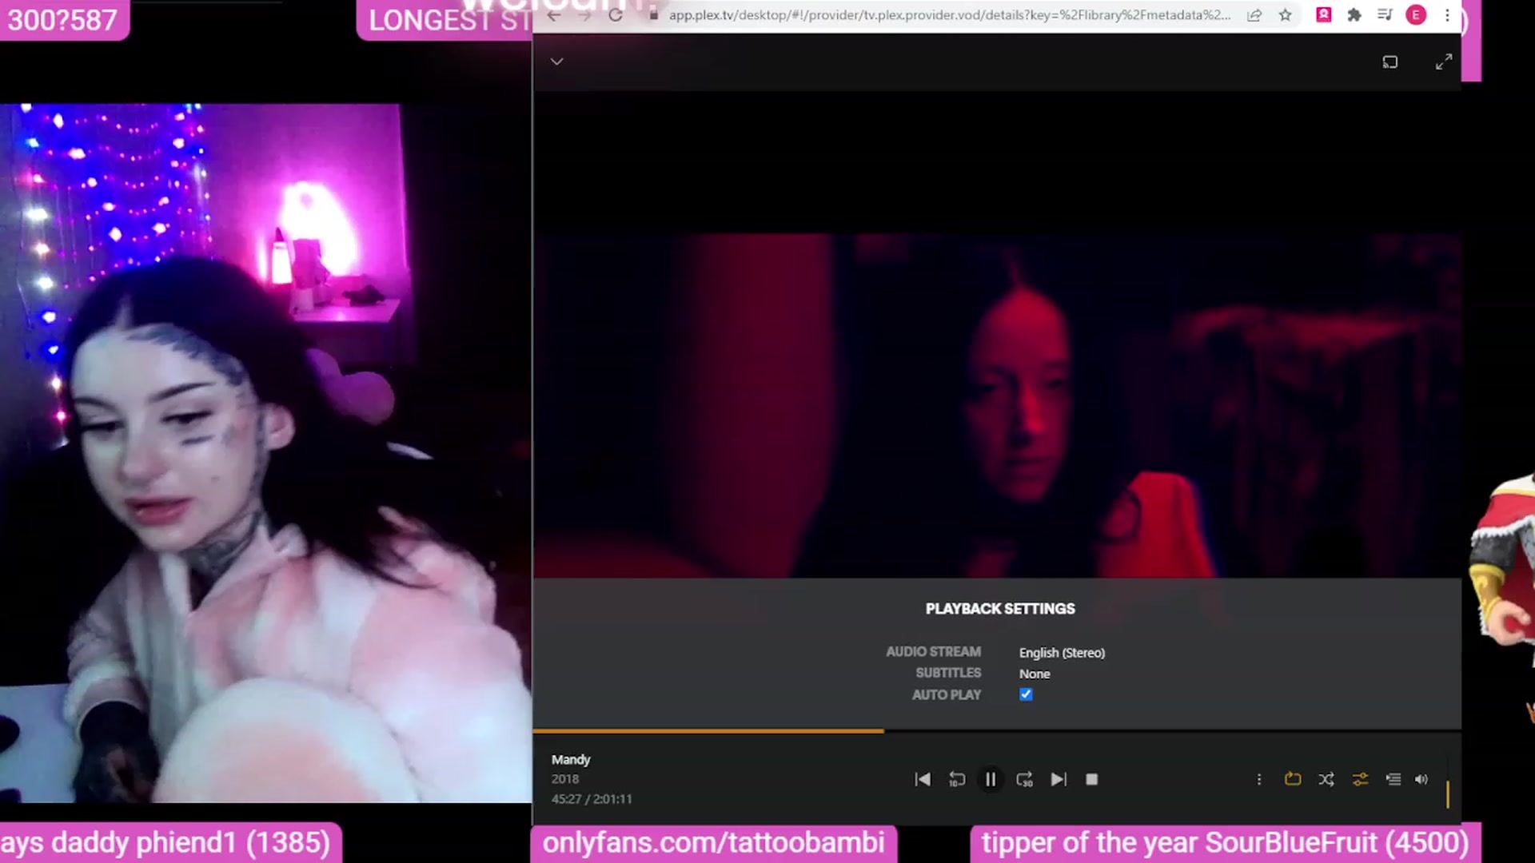Pause the Mandy movie playback
This screenshot has width=1535, height=863.
point(991,779)
